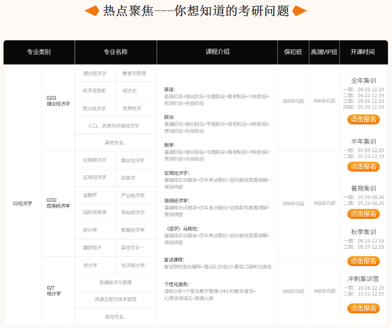Click the 开课时间 column header
This screenshot has height=328, width=392.
(363, 52)
